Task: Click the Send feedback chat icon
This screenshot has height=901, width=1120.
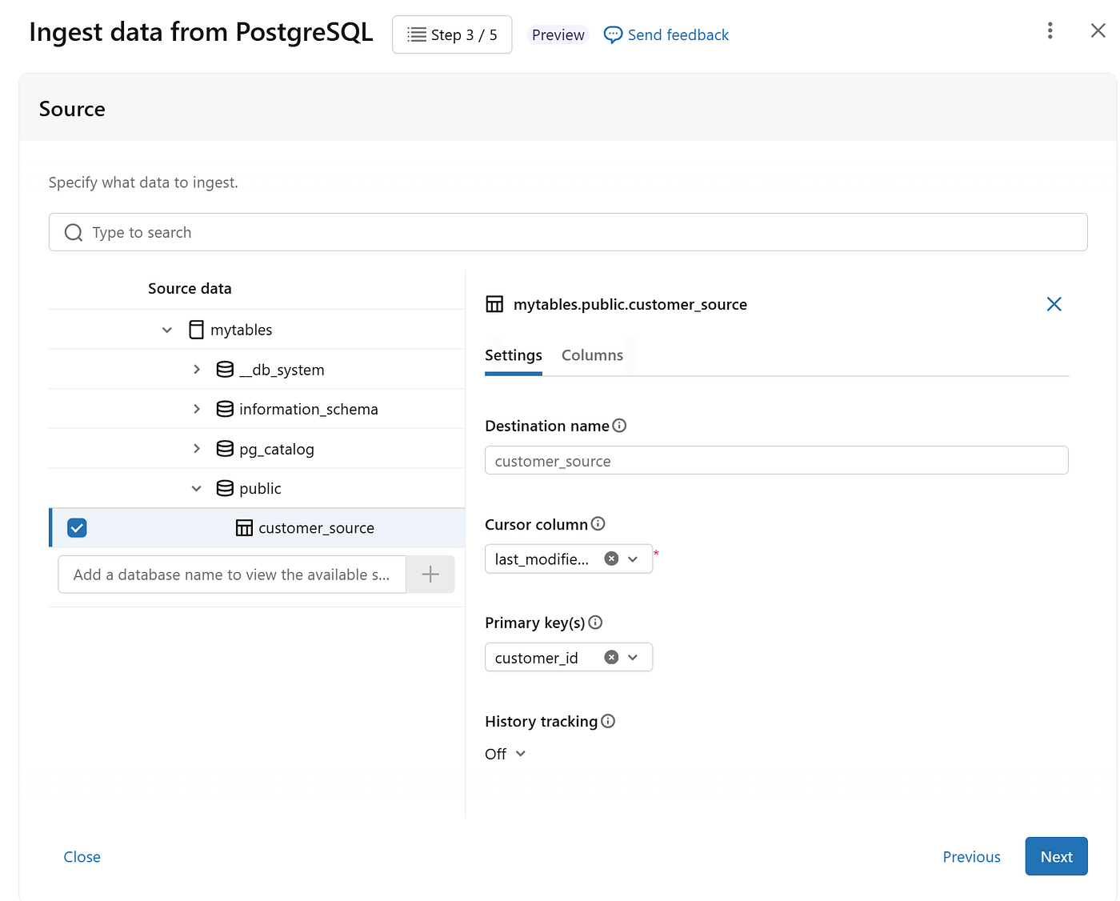Action: coord(613,35)
